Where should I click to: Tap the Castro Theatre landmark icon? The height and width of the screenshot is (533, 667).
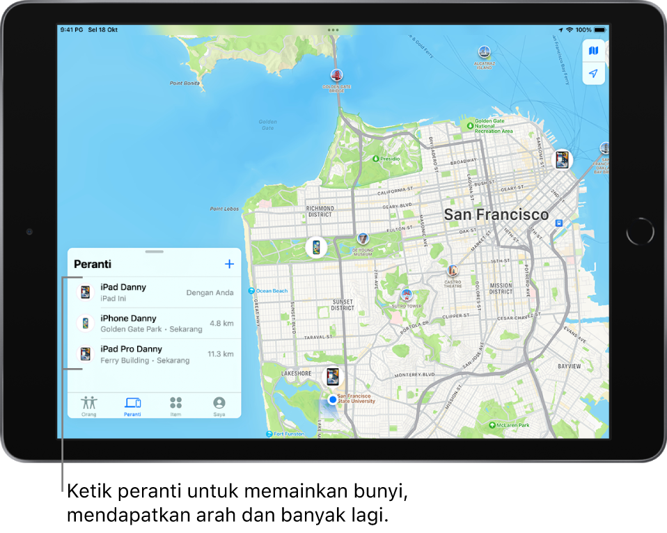coord(453,270)
